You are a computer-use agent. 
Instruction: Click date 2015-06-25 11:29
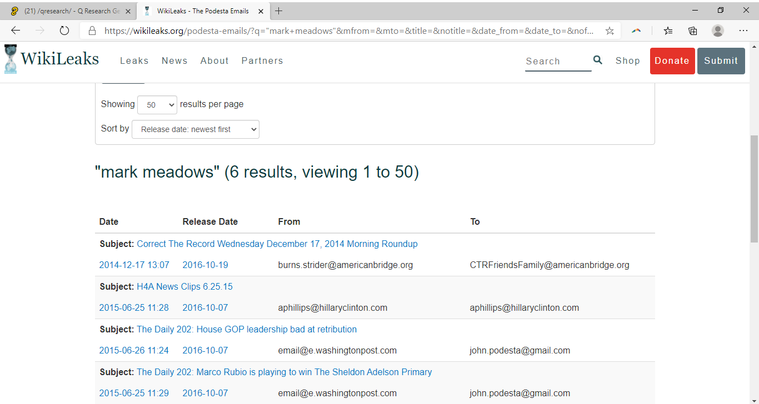[134, 393]
